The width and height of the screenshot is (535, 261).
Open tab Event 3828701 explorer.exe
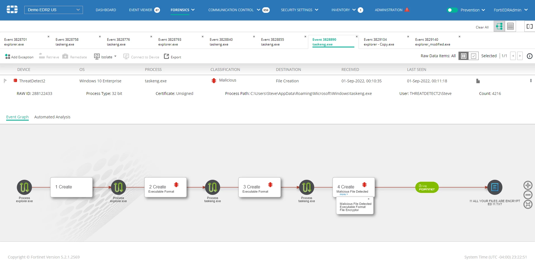click(16, 42)
